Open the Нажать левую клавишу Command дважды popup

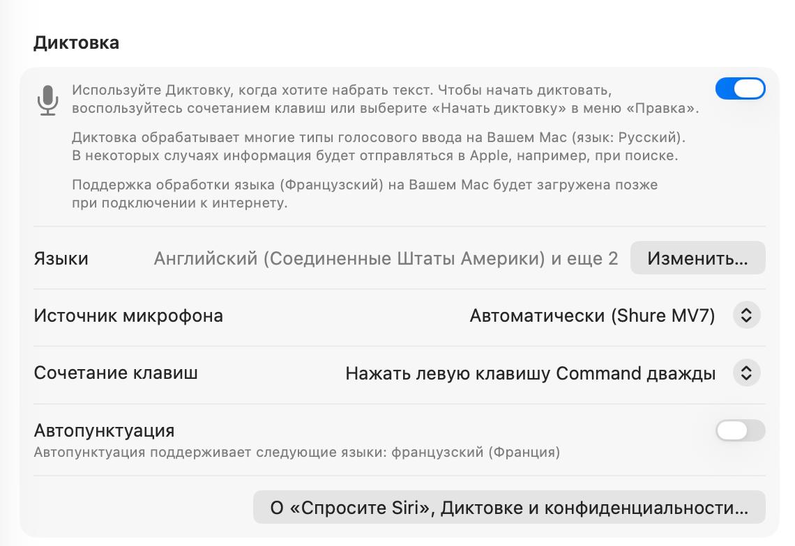pos(530,373)
